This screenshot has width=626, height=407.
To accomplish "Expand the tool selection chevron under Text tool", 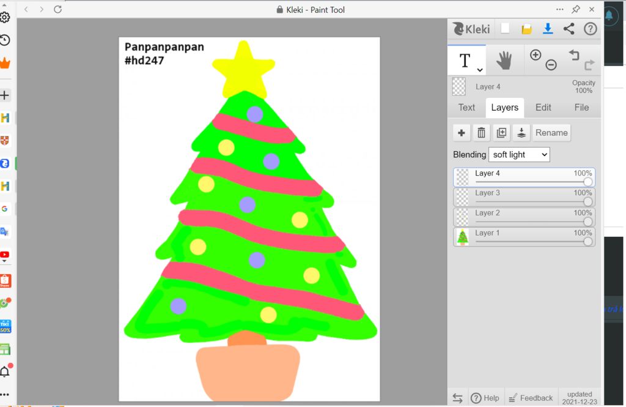I will [x=480, y=70].
